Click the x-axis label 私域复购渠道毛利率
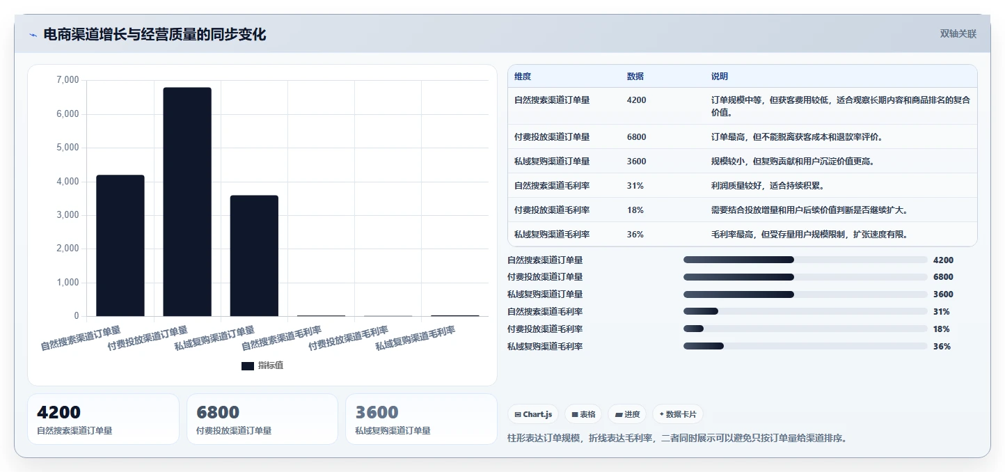 [x=416, y=339]
